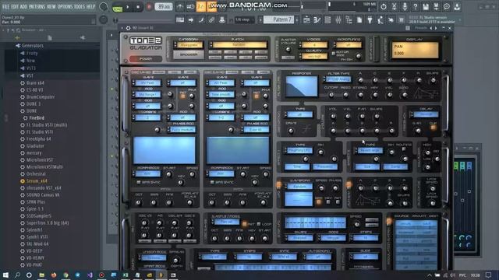499x280 pixels.
Task: Click the tempo tapper figure icon
Action: pos(380,20)
